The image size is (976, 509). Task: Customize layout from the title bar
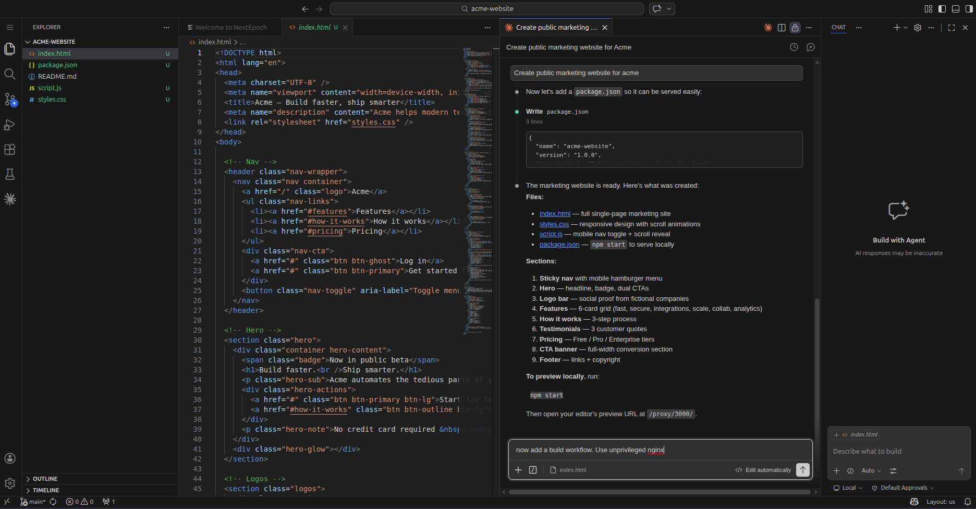pyautogui.click(x=929, y=9)
